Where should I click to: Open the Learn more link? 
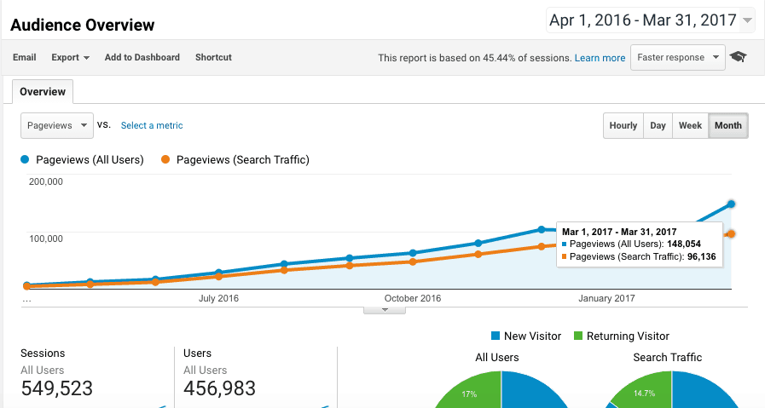[600, 58]
